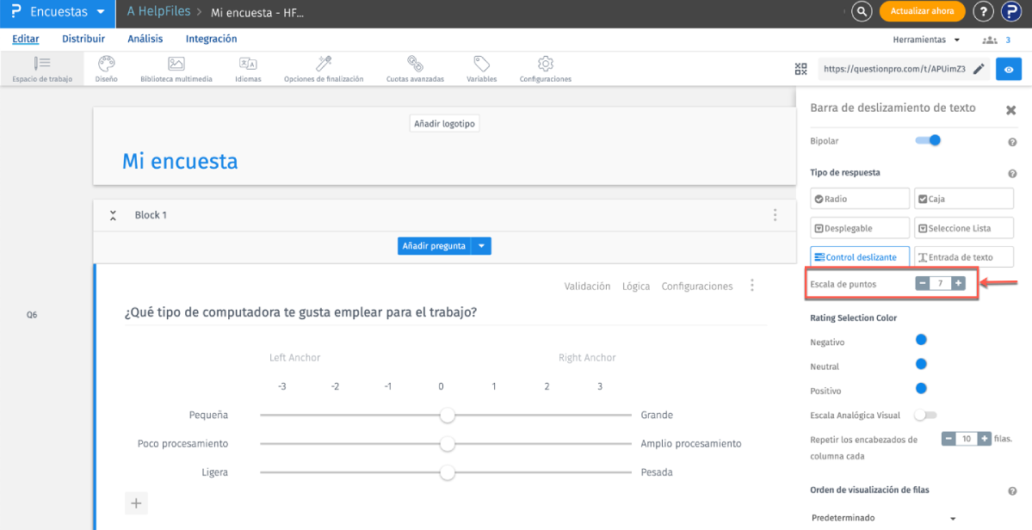Image resolution: width=1032 pixels, height=530 pixels.
Task: Open Cuotas avanzadas icon
Action: point(415,65)
